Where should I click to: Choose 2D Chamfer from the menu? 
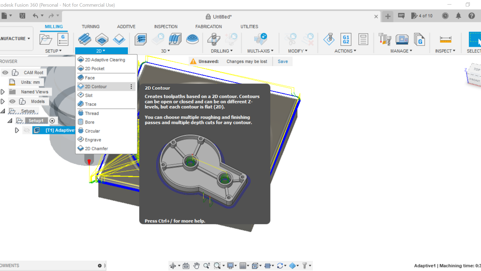tap(106, 149)
